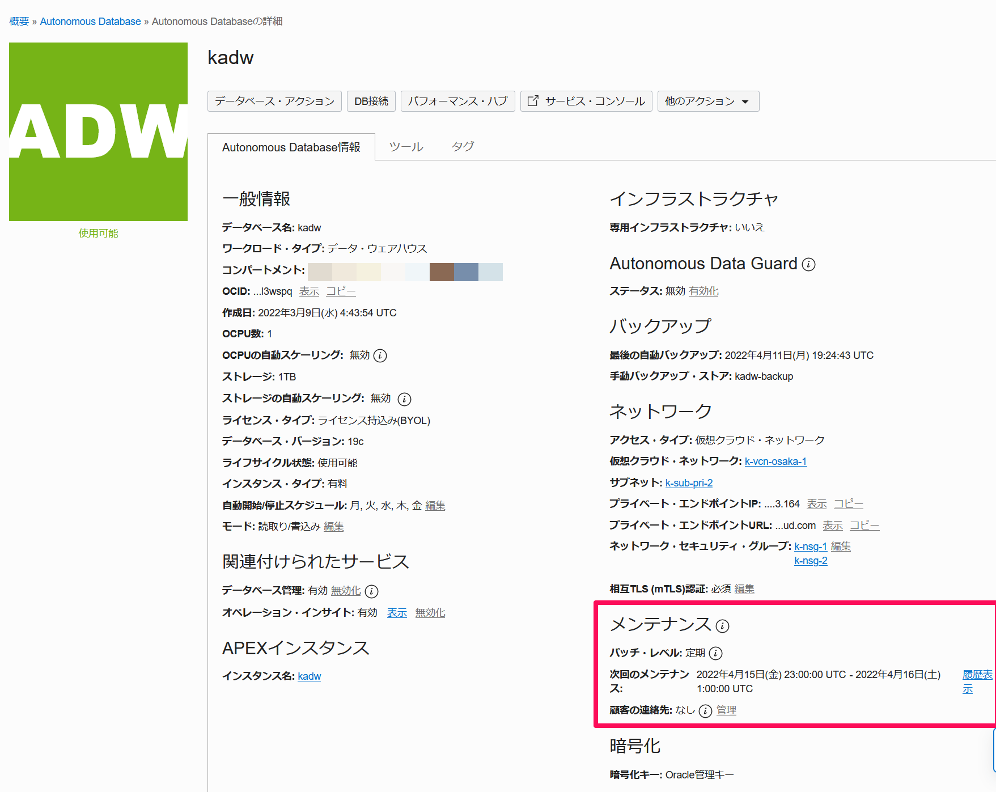Open the info icon beside メンテナンス heading
996x792 pixels.
(721, 626)
